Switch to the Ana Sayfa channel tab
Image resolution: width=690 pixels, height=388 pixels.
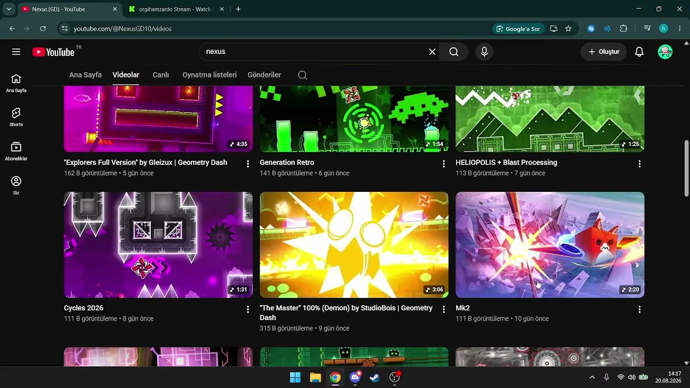coord(86,75)
